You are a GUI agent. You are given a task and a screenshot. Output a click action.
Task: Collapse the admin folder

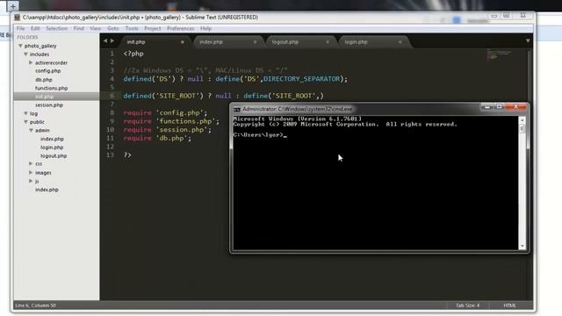tap(32, 131)
